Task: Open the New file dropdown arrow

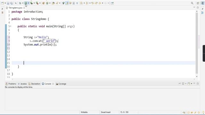Action: coord(5,3)
